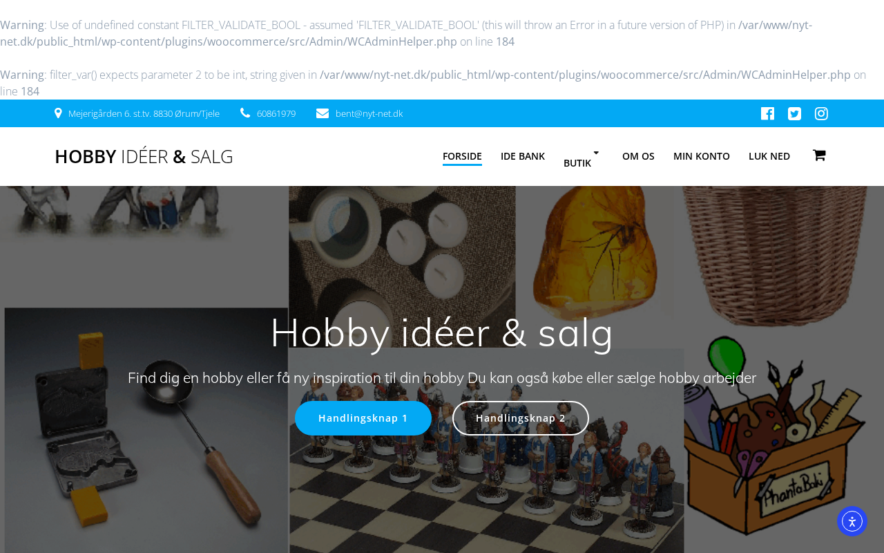Click the phone icon by 60861979

245,113
